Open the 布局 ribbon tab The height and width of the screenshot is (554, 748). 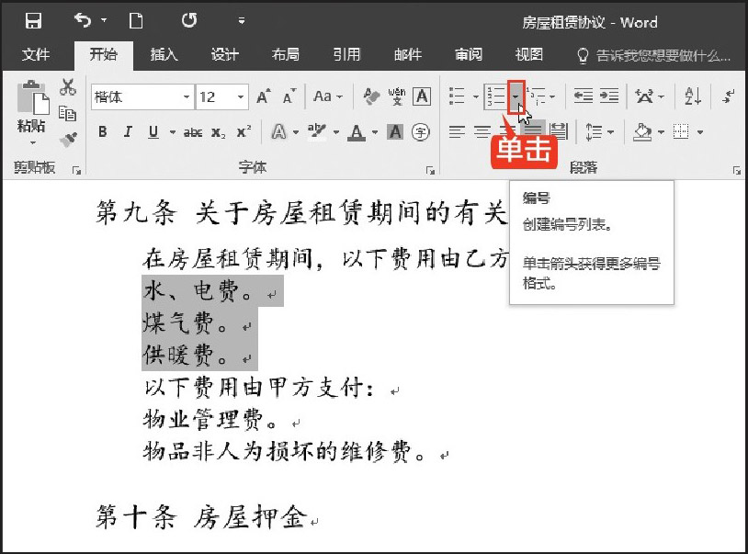pyautogui.click(x=285, y=54)
